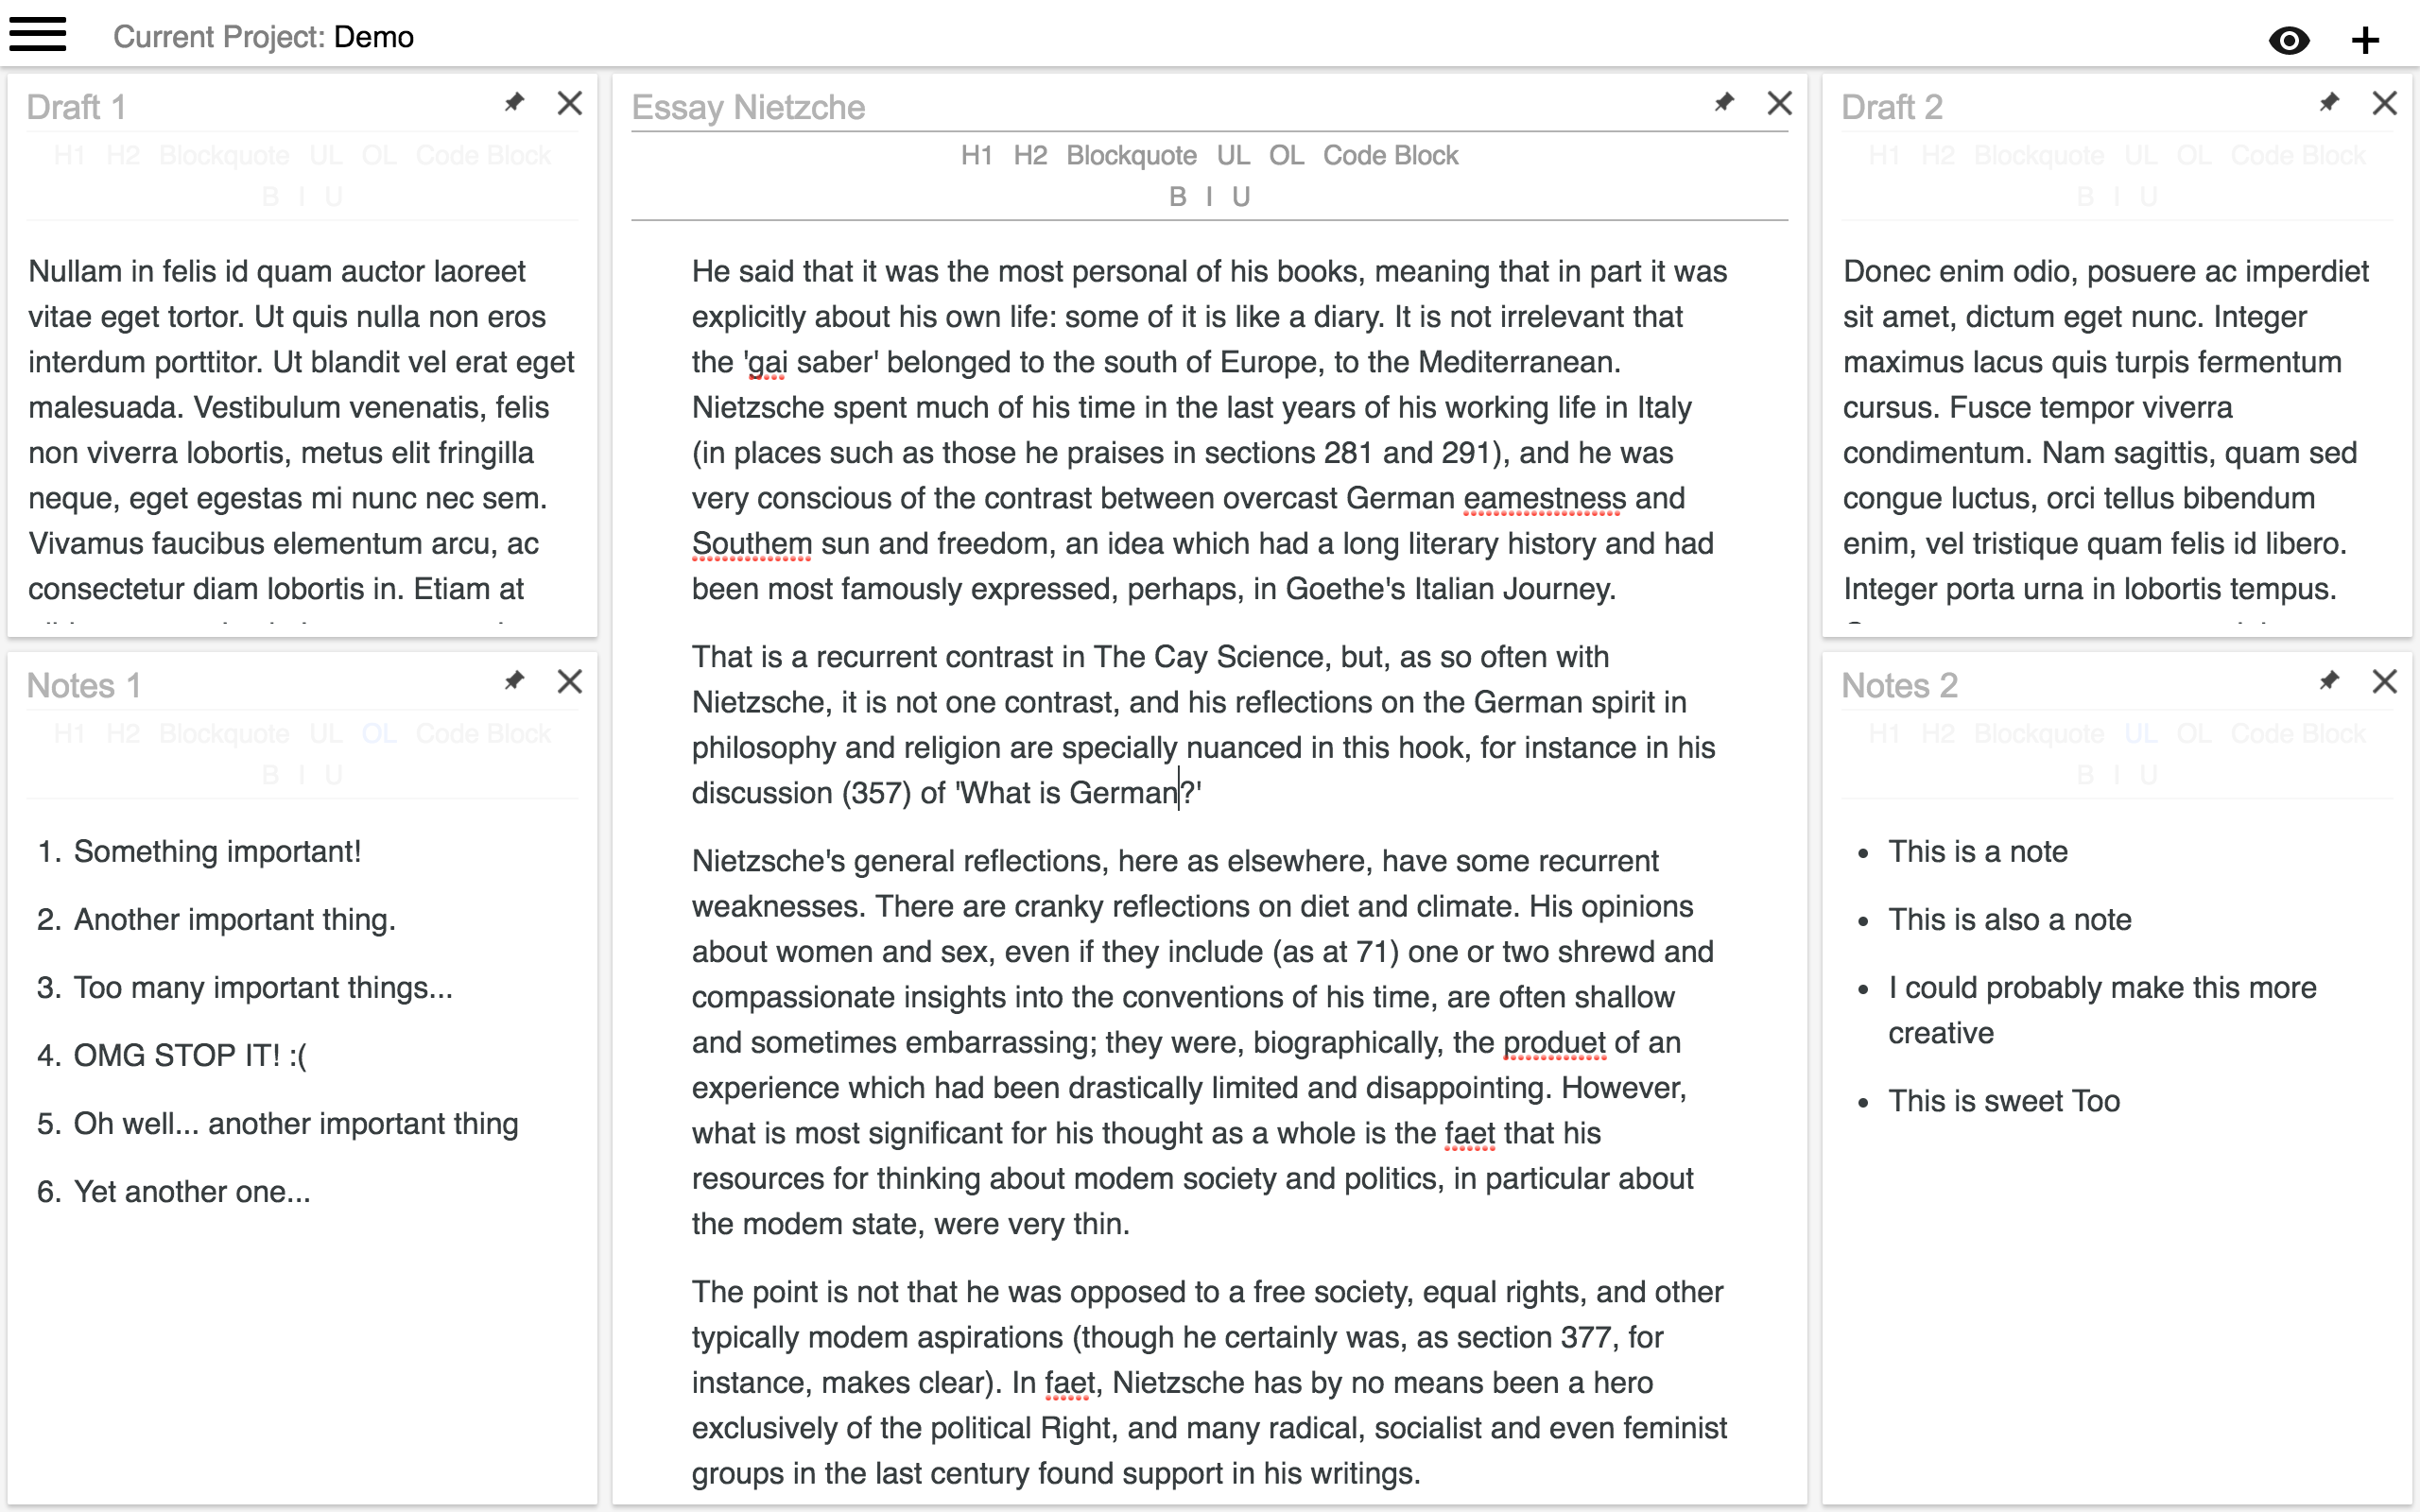Pin the Notes 2 panel
The height and width of the screenshot is (1512, 2420).
2329,681
